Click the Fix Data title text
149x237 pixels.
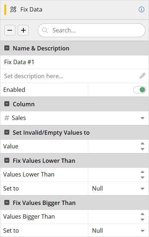pyautogui.click(x=31, y=9)
